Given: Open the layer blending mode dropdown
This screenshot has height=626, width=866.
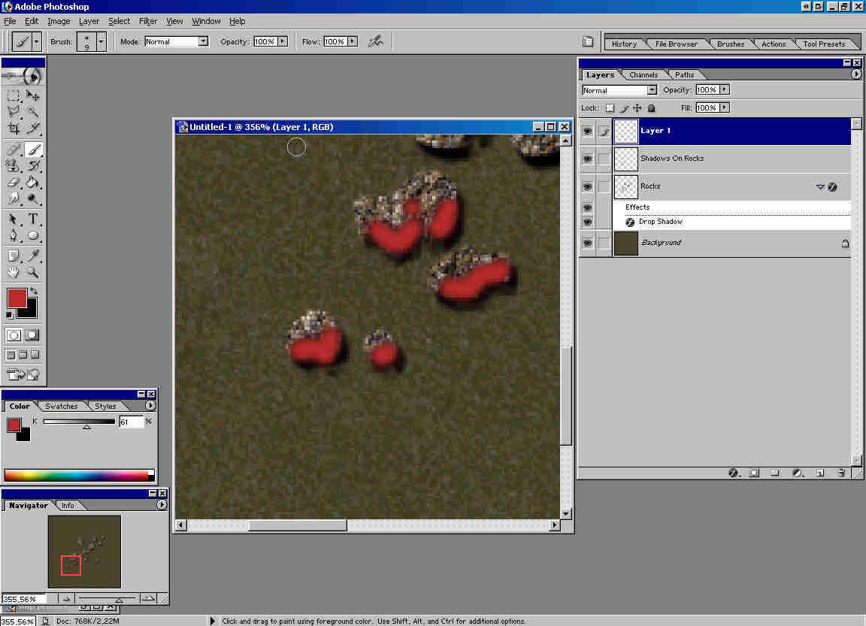Looking at the screenshot, I should click(652, 90).
